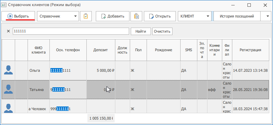Click the Регистрация column header
The width and height of the screenshot is (273, 125).
250,50
